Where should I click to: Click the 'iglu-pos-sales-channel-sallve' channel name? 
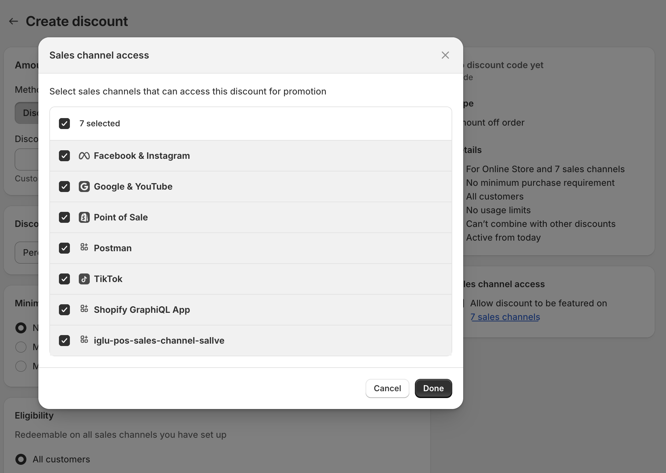click(159, 341)
